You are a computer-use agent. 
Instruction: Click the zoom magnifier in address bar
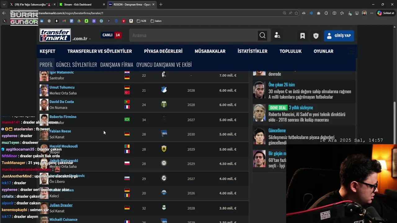pyautogui.click(x=284, y=13)
